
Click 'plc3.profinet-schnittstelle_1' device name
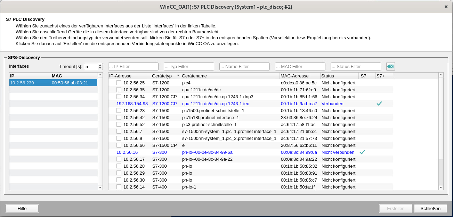click(x=209, y=124)
